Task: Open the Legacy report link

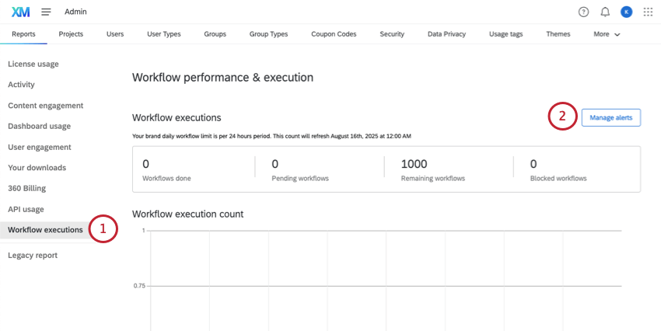Action: (33, 255)
